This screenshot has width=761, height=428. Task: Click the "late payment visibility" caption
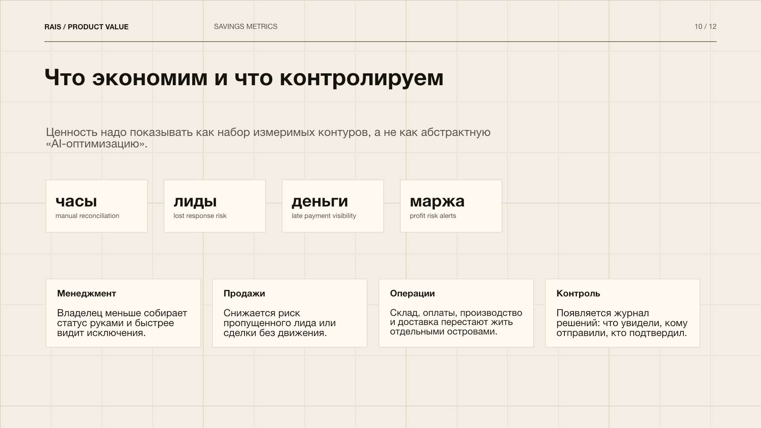click(x=323, y=216)
